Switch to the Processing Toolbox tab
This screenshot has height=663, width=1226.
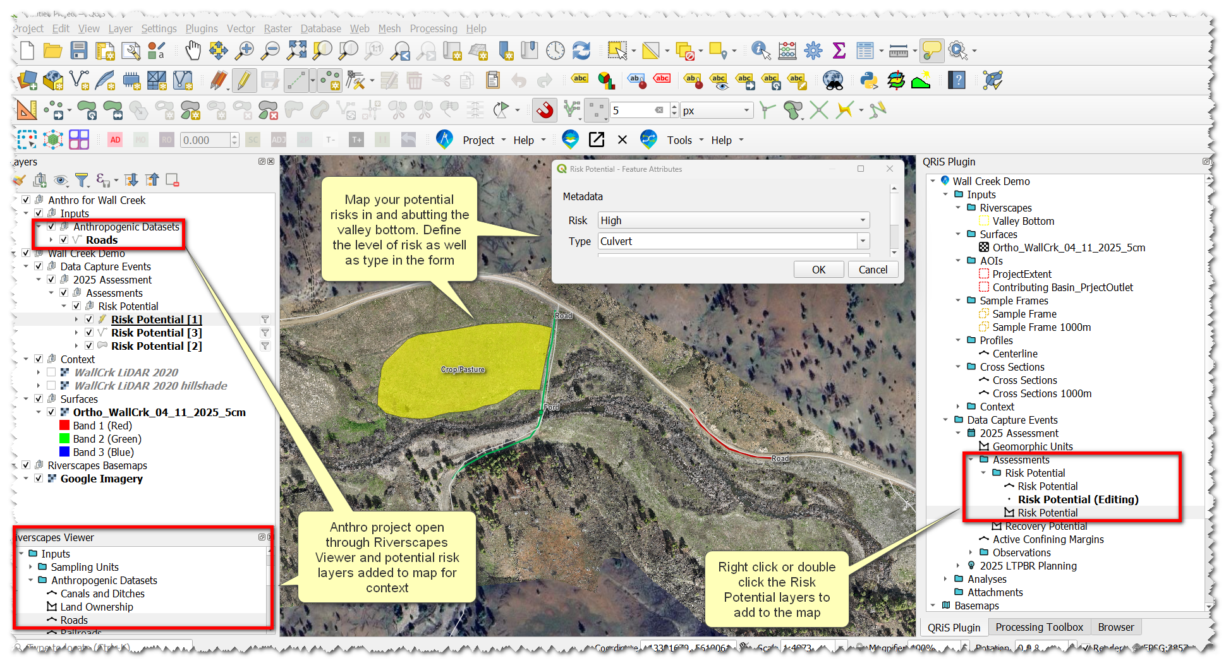tap(1039, 627)
